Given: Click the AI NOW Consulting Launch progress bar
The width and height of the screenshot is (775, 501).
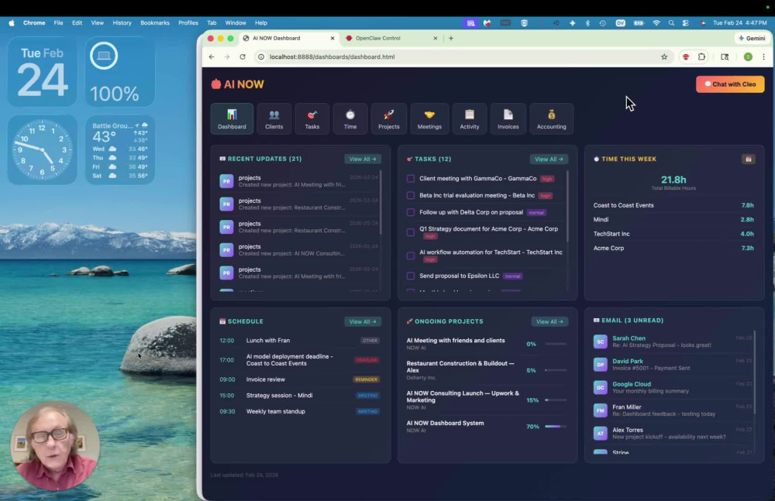Looking at the screenshot, I should tap(556, 400).
